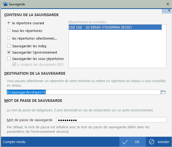Select 'le répertoire courant' radio option
172x147 pixels.
coord(9,23)
